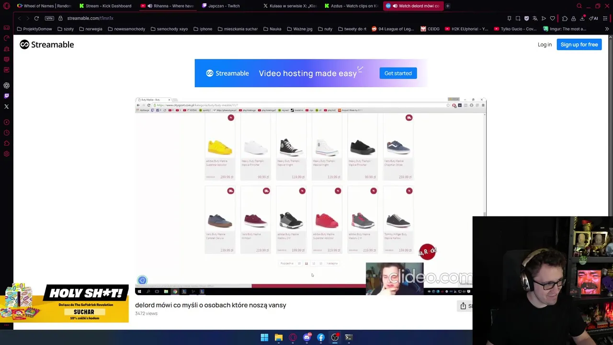
Task: Switch to Kulaaa w serwisie X tab
Action: click(290, 6)
